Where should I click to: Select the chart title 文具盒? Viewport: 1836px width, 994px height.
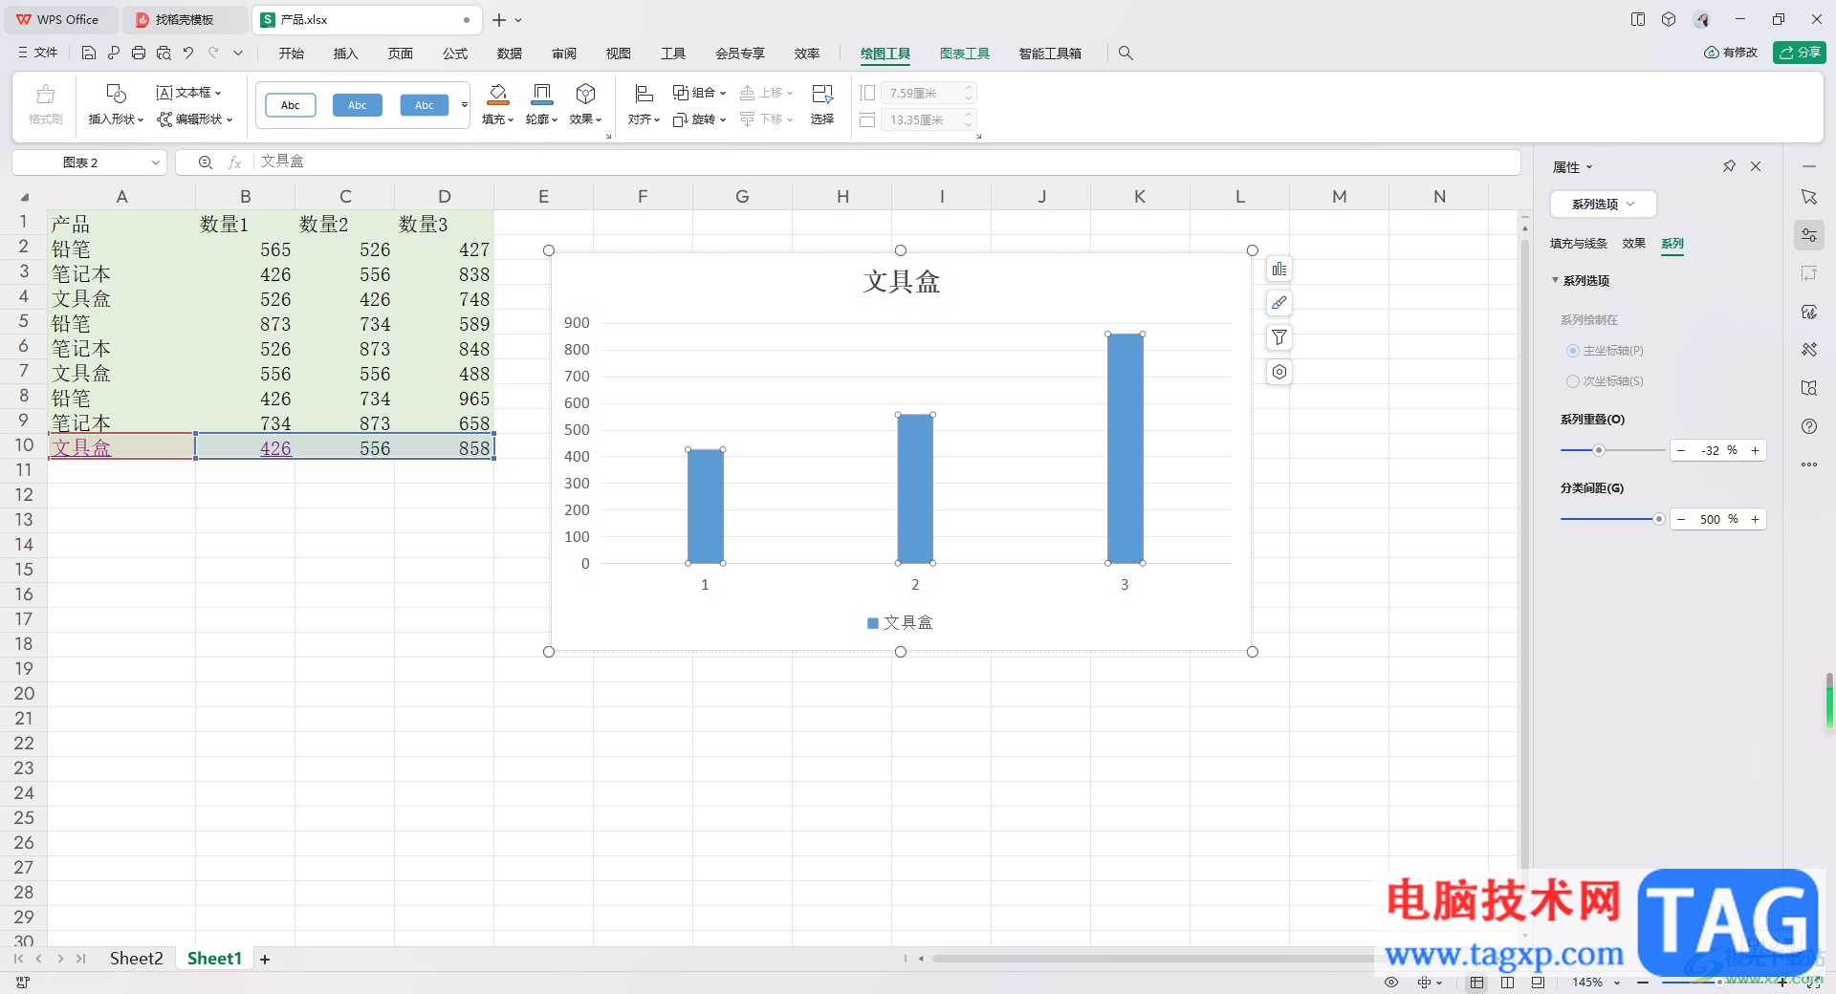tap(901, 281)
